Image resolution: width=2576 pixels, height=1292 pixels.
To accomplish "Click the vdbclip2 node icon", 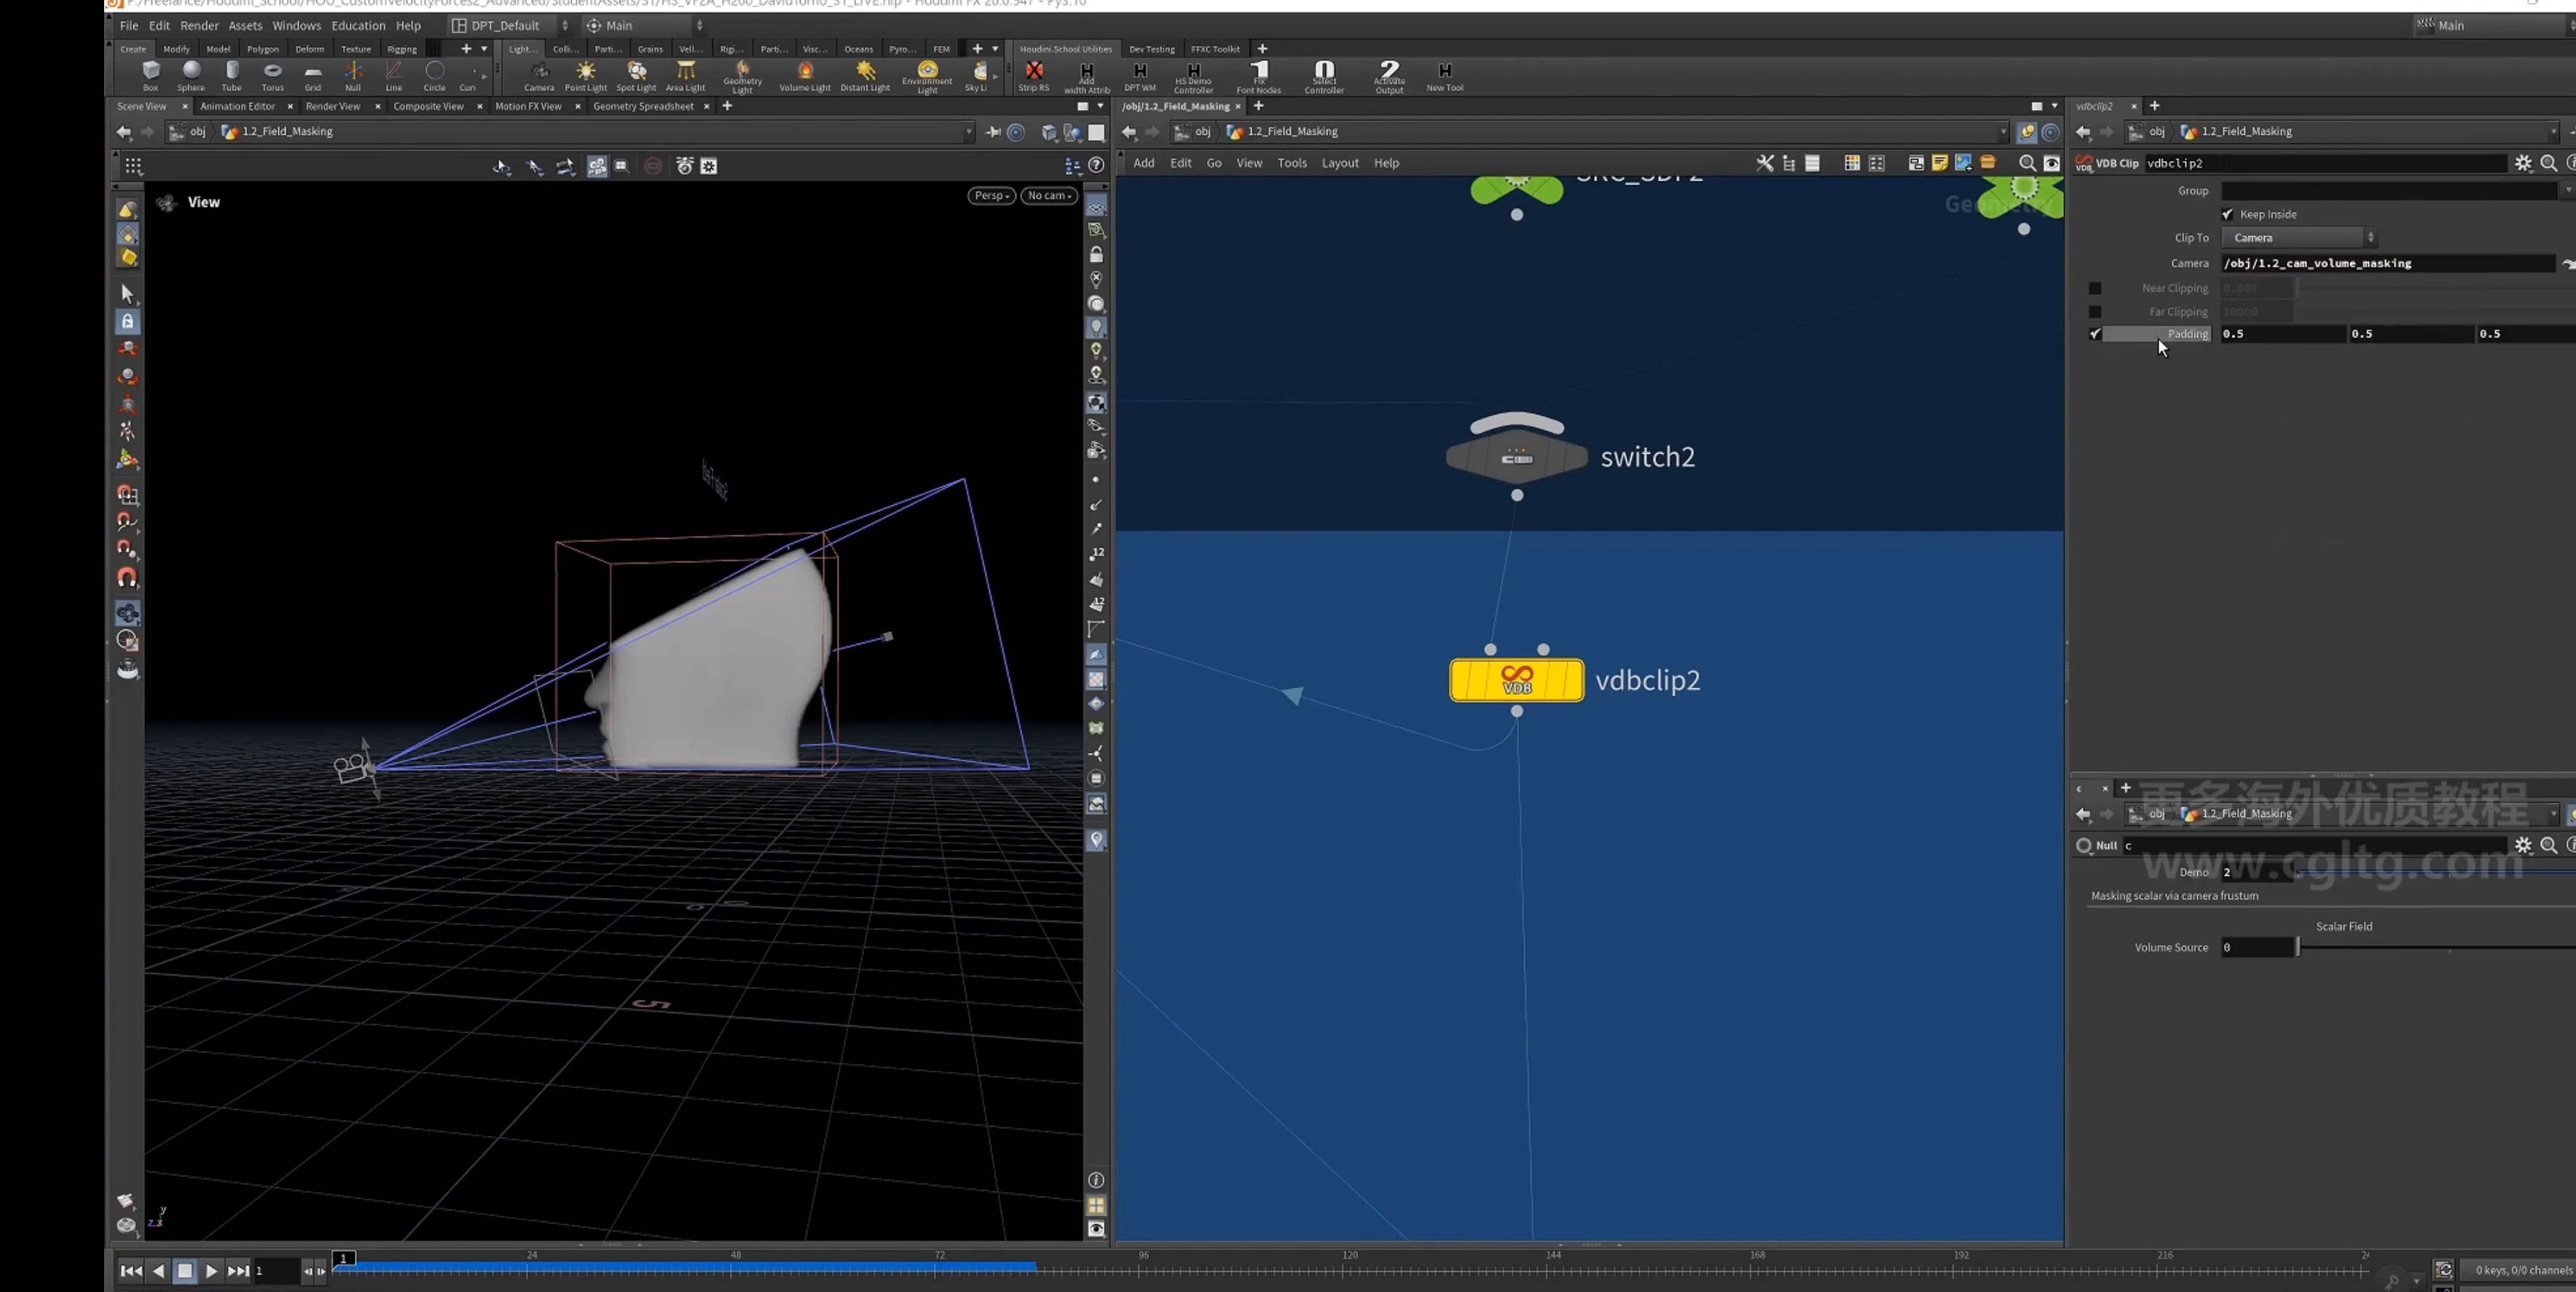I will pyautogui.click(x=1516, y=680).
